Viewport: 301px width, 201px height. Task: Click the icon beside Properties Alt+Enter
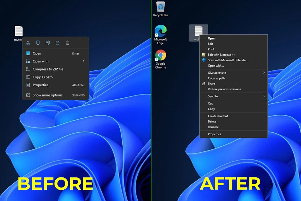coord(28,85)
